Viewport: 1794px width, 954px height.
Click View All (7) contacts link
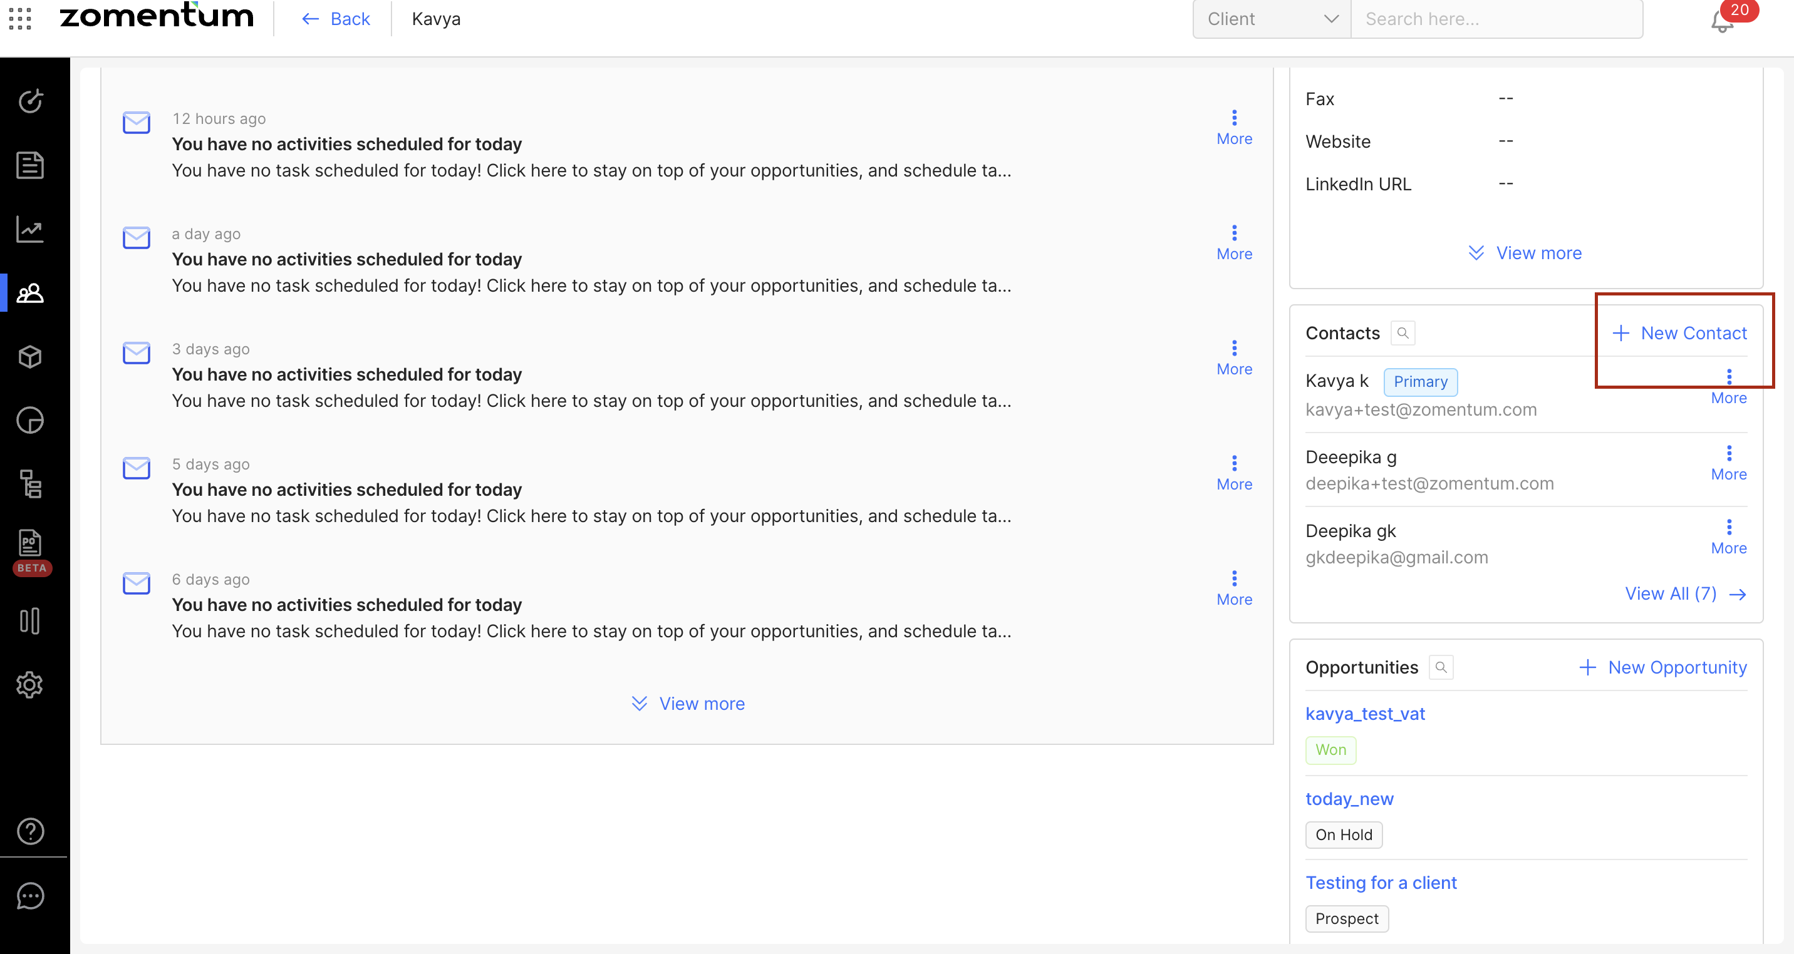click(x=1684, y=593)
